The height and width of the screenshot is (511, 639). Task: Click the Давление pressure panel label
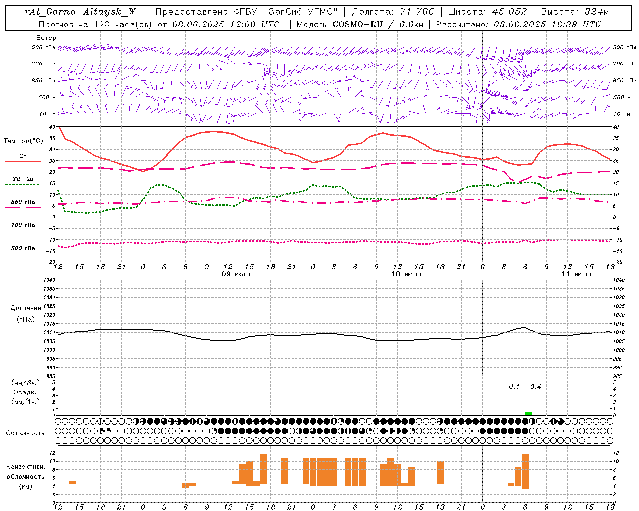pos(26,308)
